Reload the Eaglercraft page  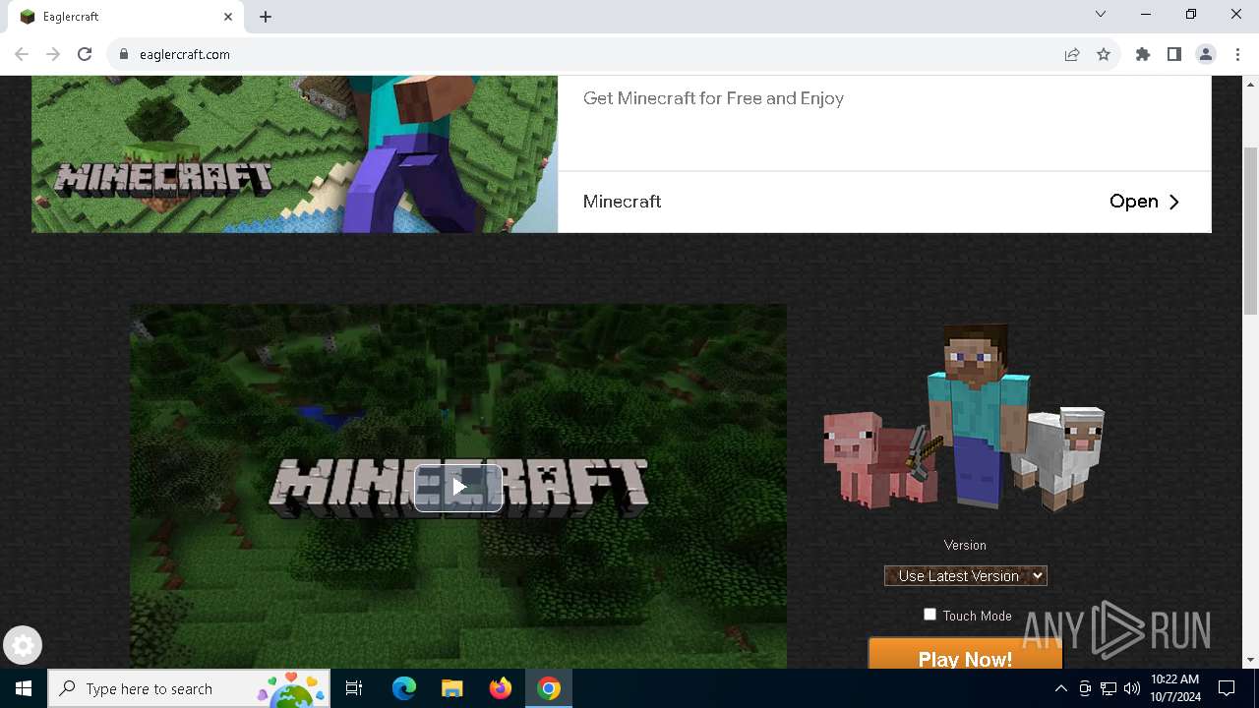click(85, 54)
